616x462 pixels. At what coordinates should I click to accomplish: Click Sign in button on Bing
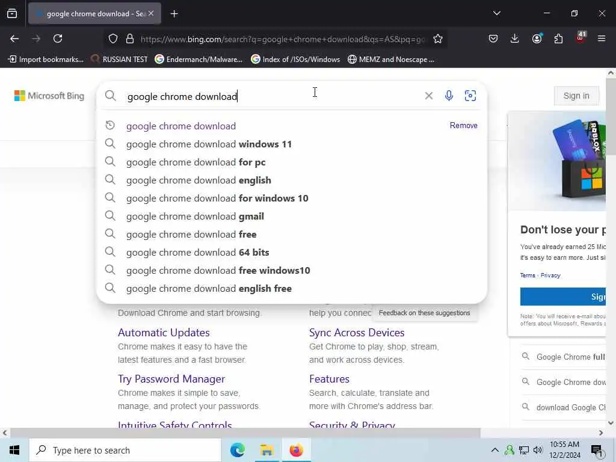(x=576, y=96)
